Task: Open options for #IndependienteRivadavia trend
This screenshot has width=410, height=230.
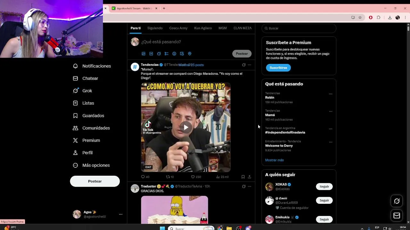Action: tap(331, 129)
